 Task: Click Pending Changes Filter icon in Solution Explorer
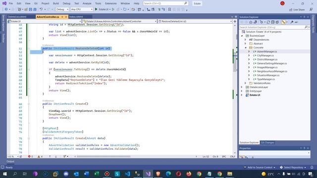pyautogui.click(x=262, y=22)
